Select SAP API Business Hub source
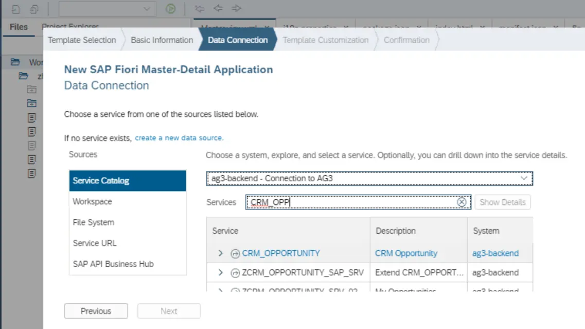The image size is (585, 329). [128, 264]
